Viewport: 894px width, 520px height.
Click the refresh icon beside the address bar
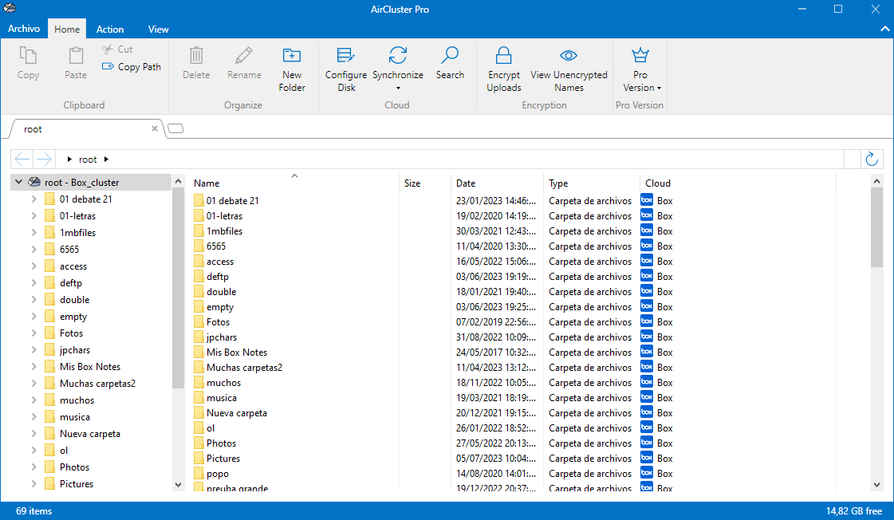(x=872, y=160)
